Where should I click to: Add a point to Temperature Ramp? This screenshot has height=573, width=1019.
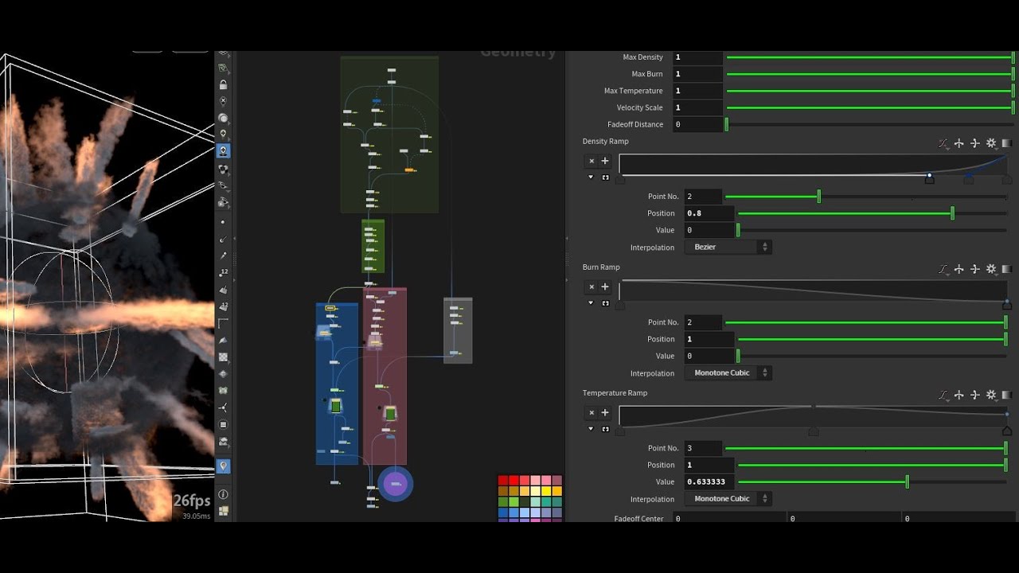click(605, 412)
